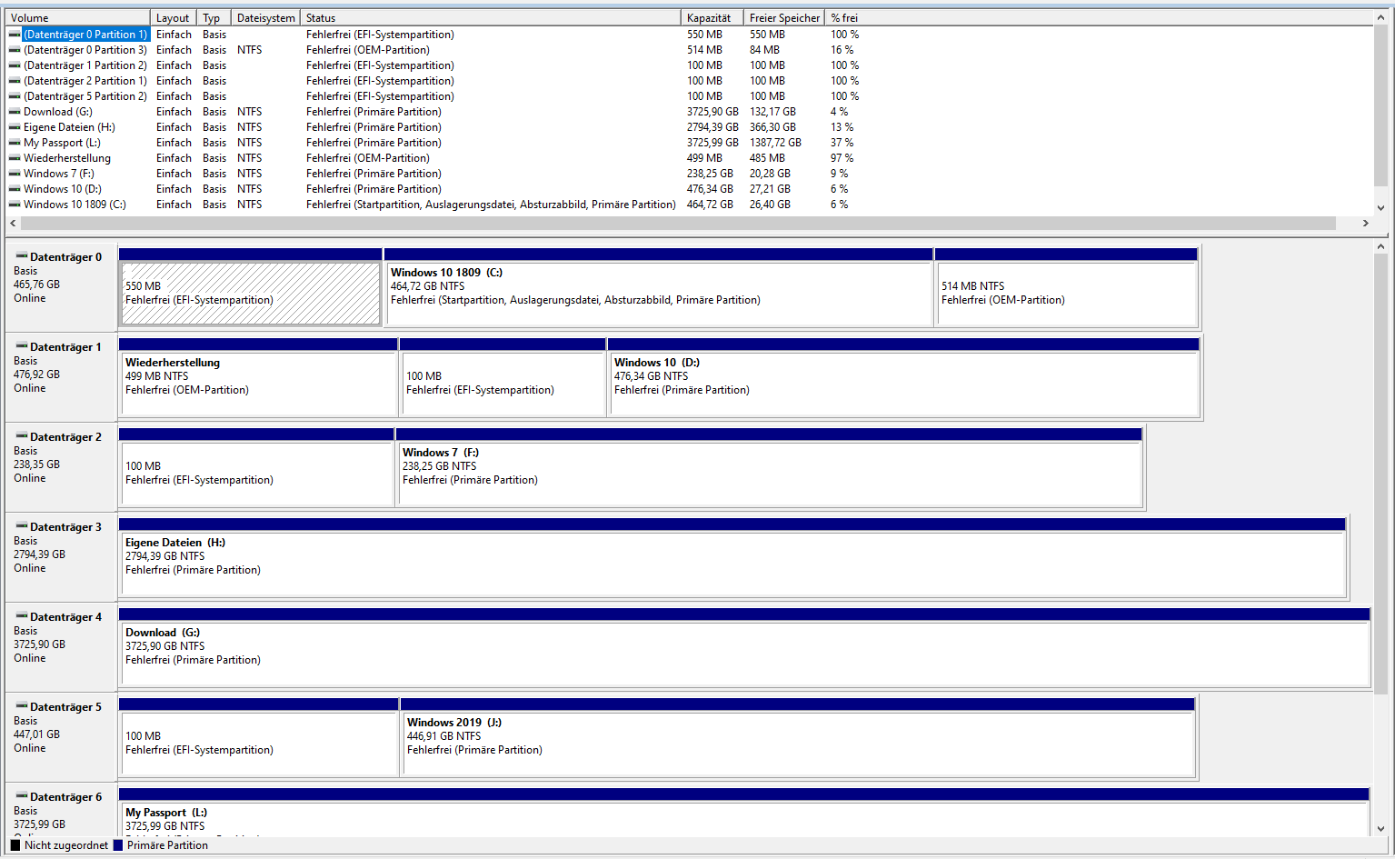Click the volume list scroll-down arrow
This screenshot has width=1395, height=859.
[x=1381, y=208]
